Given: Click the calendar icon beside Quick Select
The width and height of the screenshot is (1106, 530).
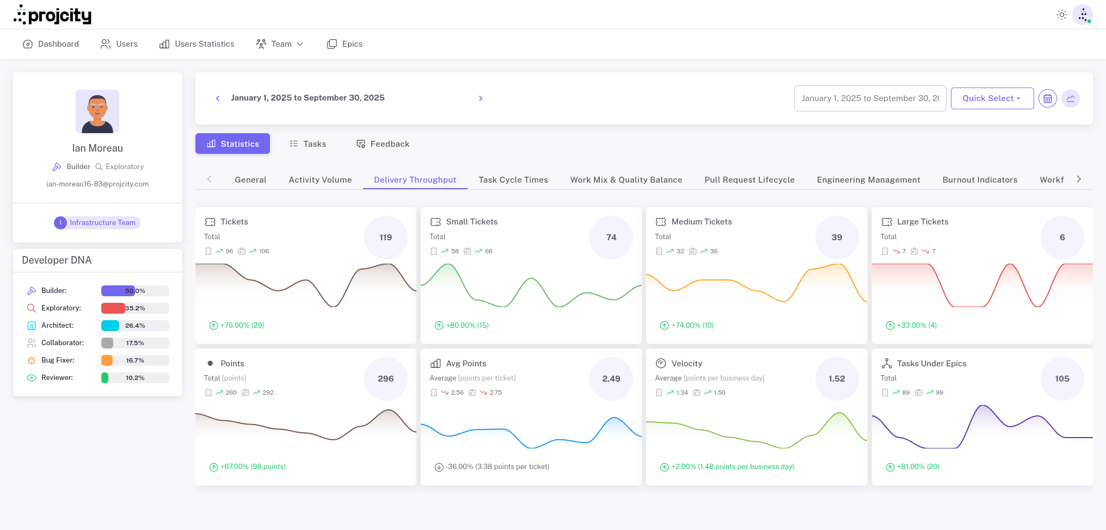Looking at the screenshot, I should (1048, 98).
